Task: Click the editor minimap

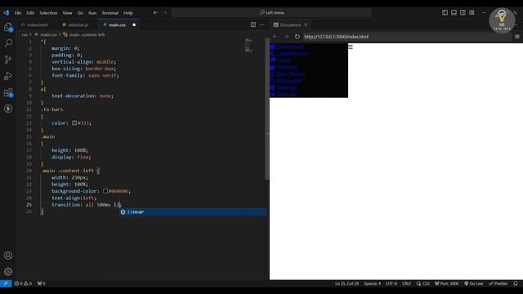Action: click(248, 46)
